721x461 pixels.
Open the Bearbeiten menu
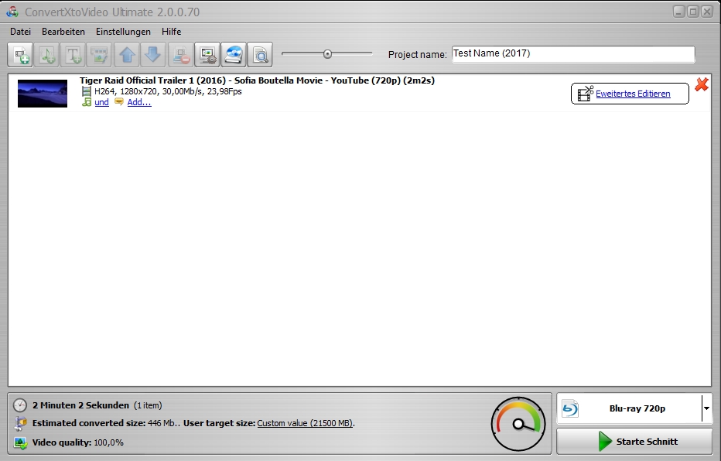pyautogui.click(x=63, y=32)
